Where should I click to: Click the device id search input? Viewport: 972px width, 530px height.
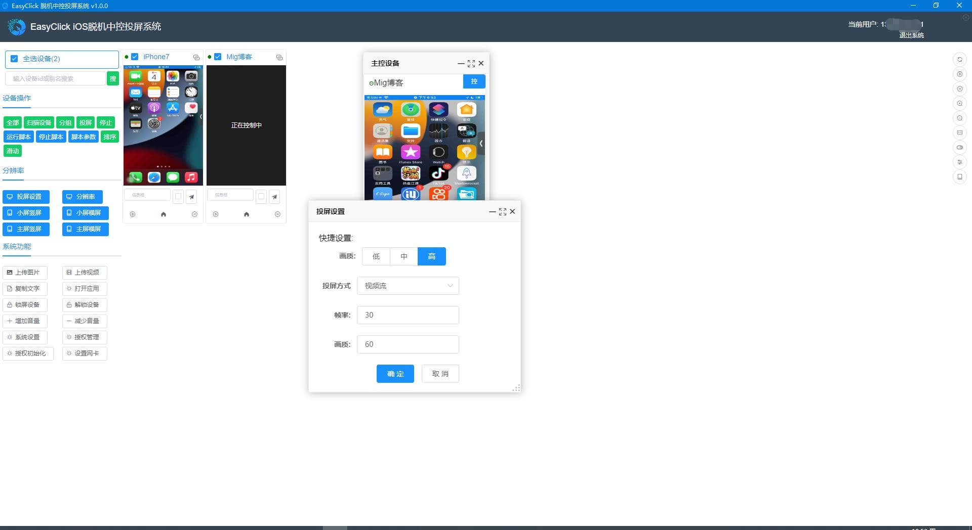point(55,78)
